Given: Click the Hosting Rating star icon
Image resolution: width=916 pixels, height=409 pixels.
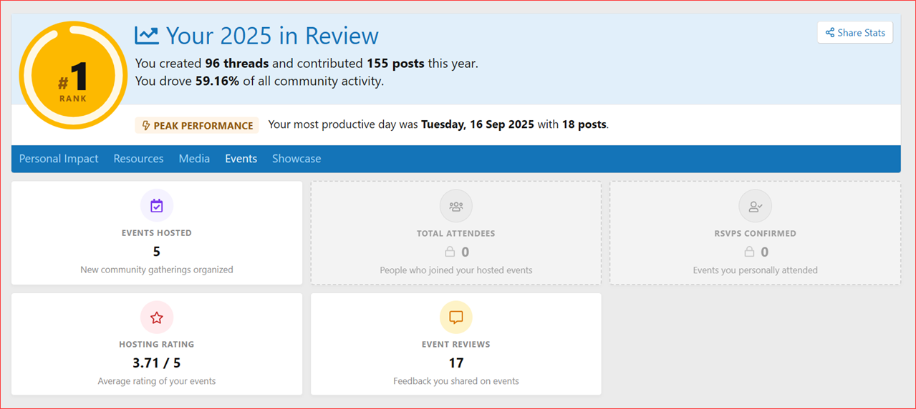Looking at the screenshot, I should tap(157, 317).
